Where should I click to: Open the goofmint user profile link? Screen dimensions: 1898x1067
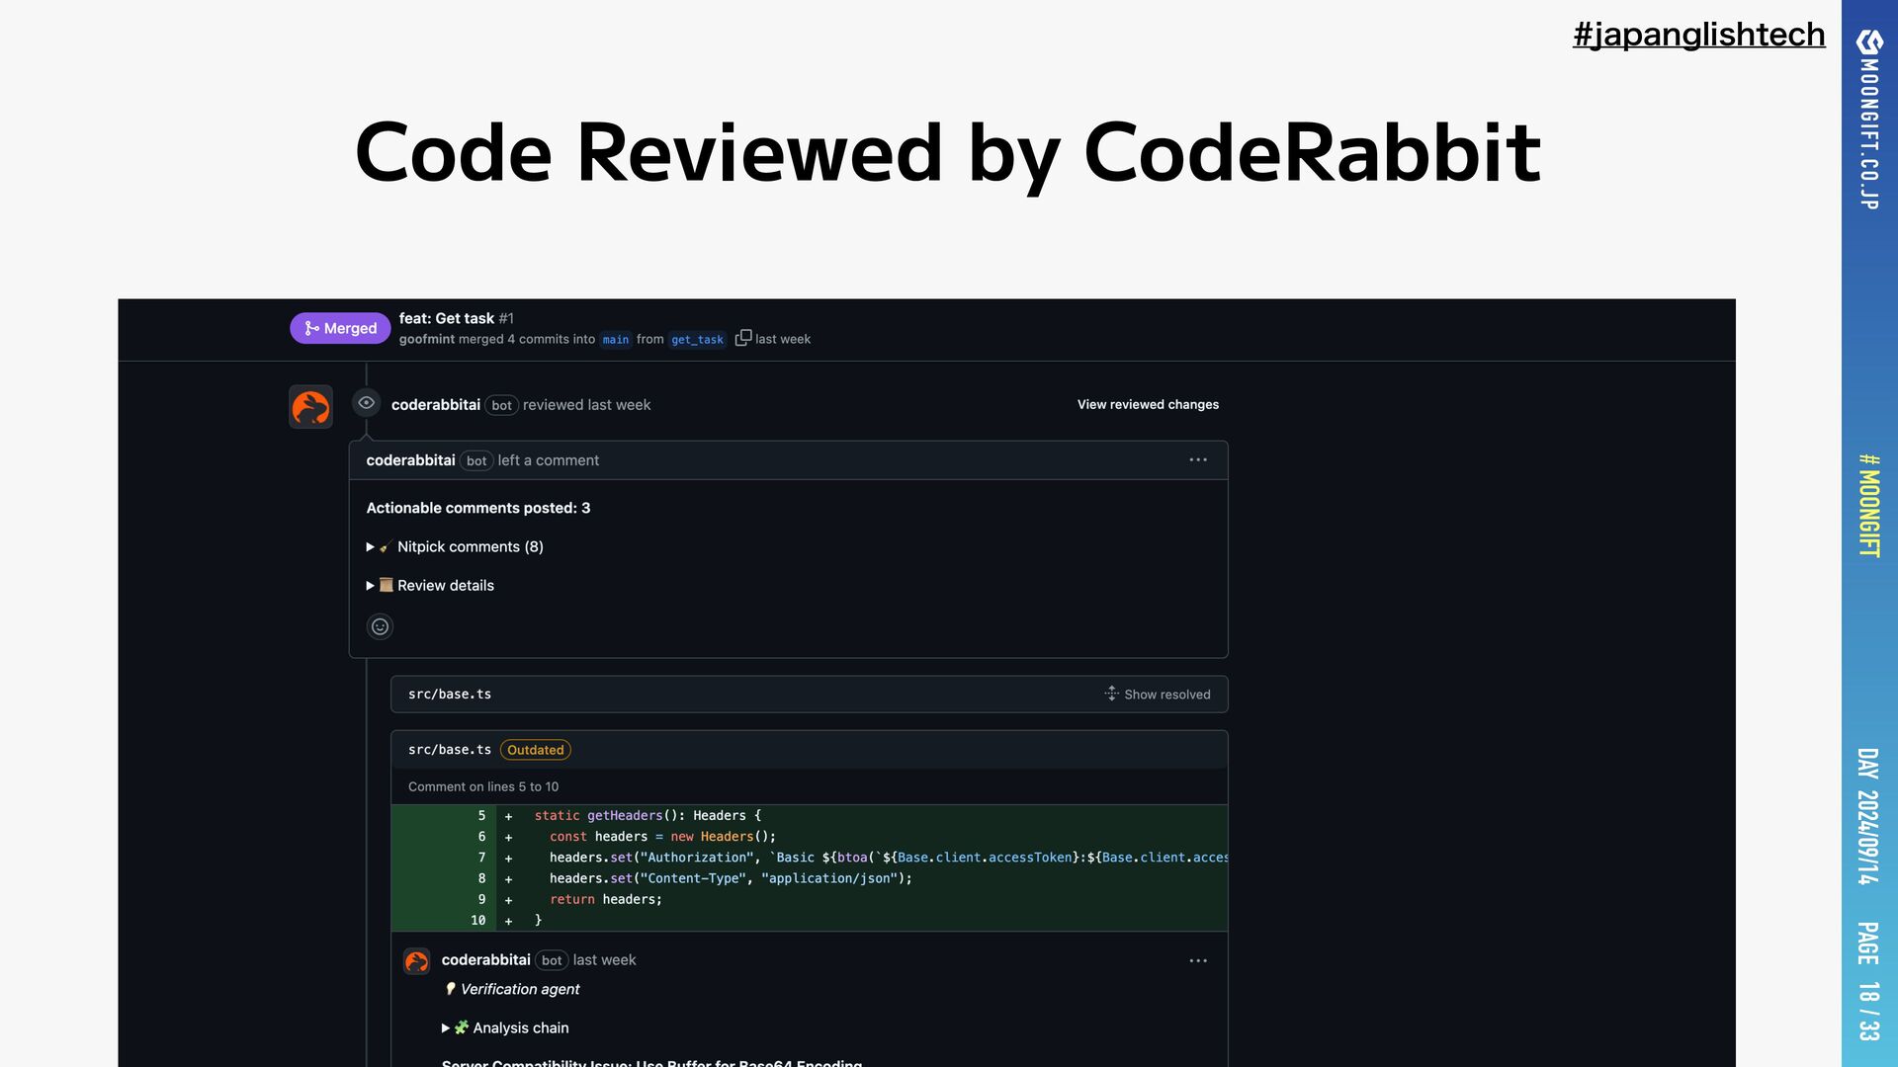click(x=427, y=339)
